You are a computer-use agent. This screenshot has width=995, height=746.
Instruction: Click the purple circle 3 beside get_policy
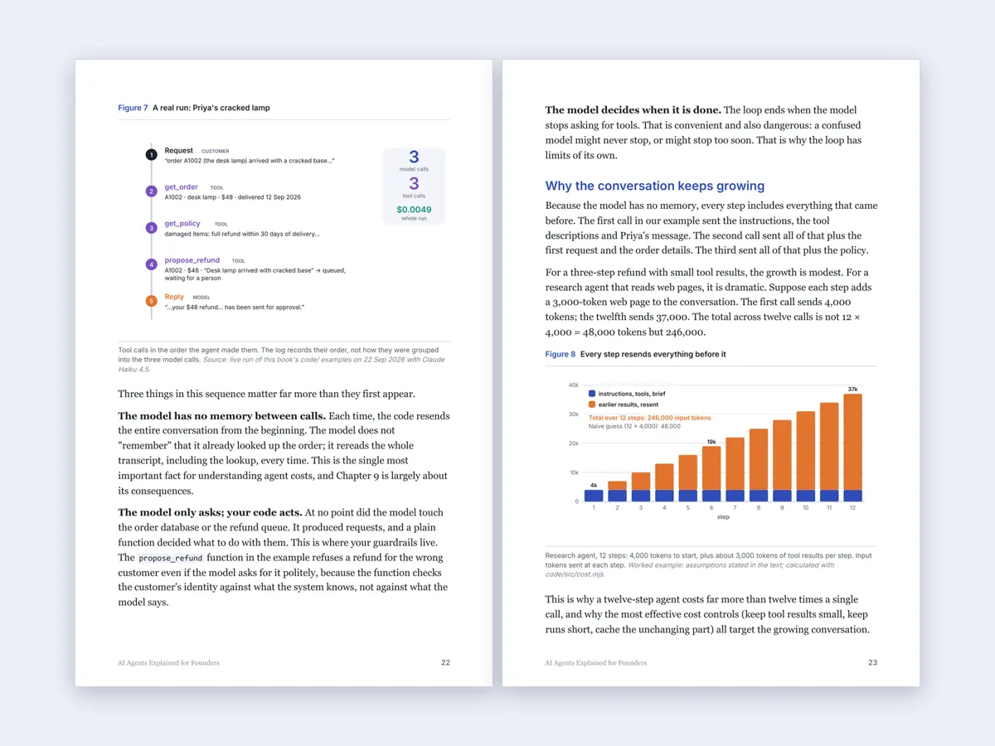[151, 227]
